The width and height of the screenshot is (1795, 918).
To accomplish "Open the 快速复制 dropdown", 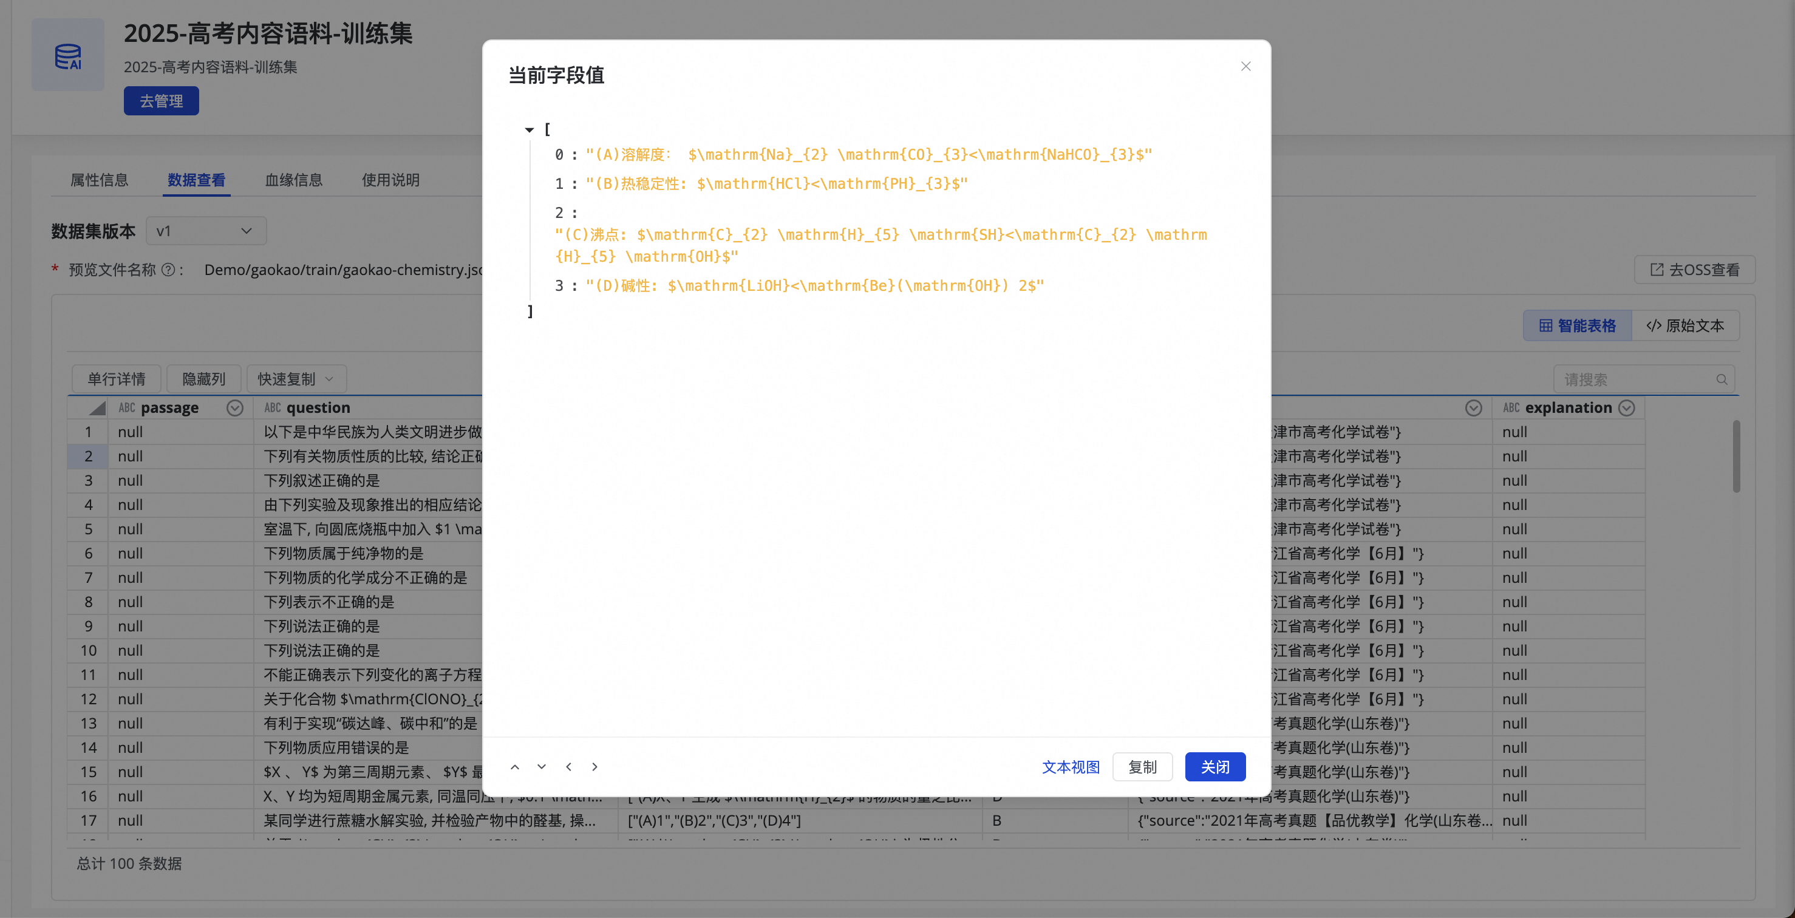I will coord(296,379).
